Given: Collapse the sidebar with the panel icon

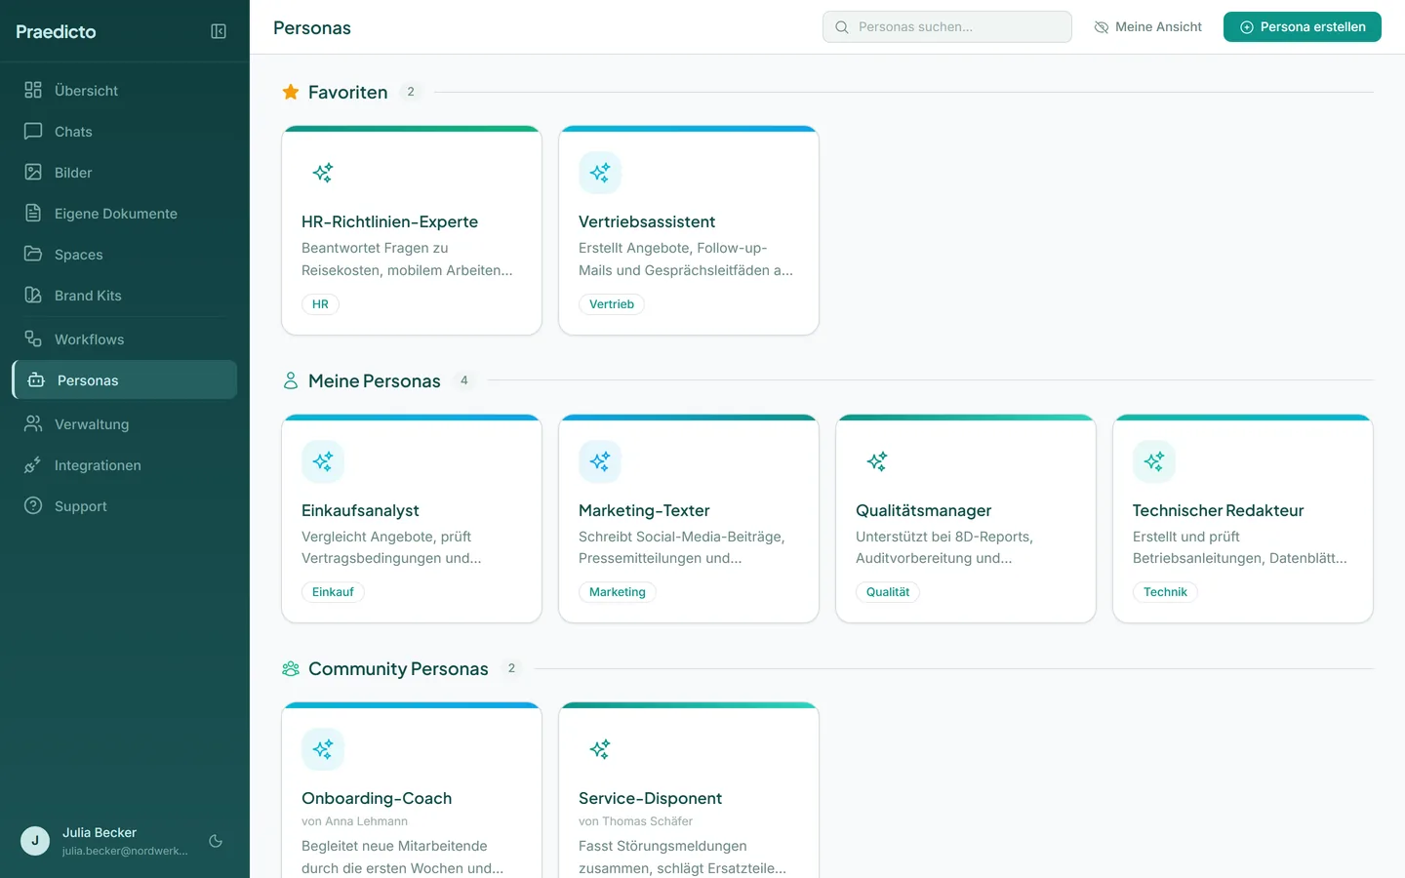Looking at the screenshot, I should click(219, 31).
